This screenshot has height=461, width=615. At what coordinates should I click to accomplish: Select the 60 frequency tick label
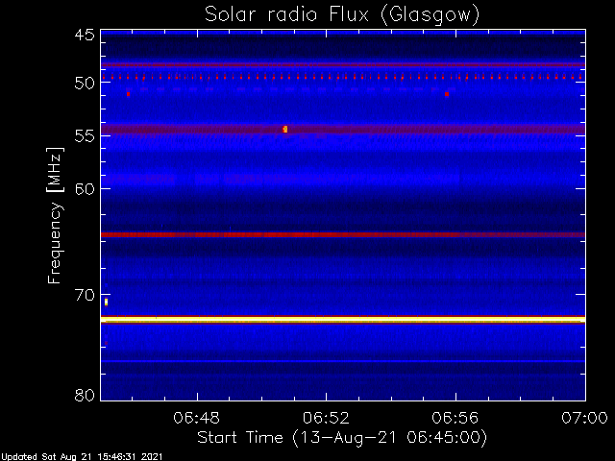coord(85,189)
